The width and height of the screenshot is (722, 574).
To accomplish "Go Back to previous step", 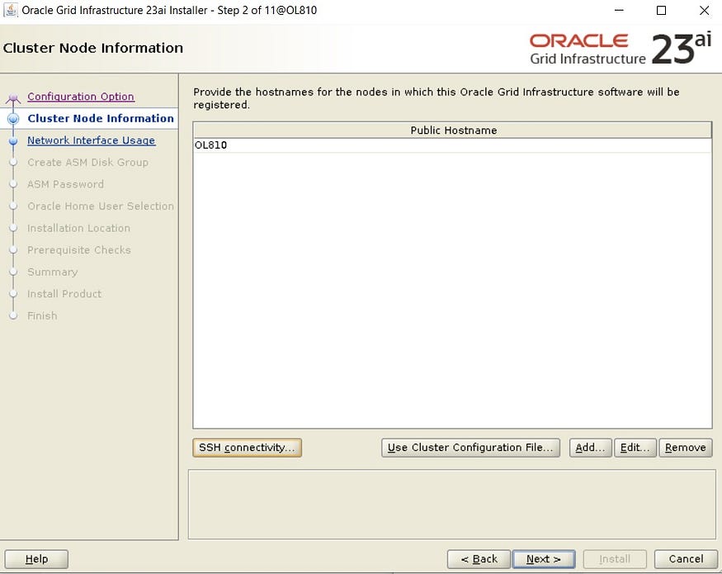I will click(x=479, y=559).
